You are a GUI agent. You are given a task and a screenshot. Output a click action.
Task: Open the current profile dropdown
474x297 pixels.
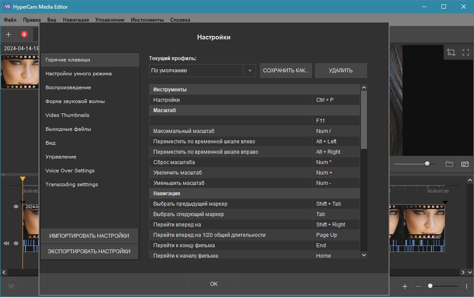pos(250,71)
